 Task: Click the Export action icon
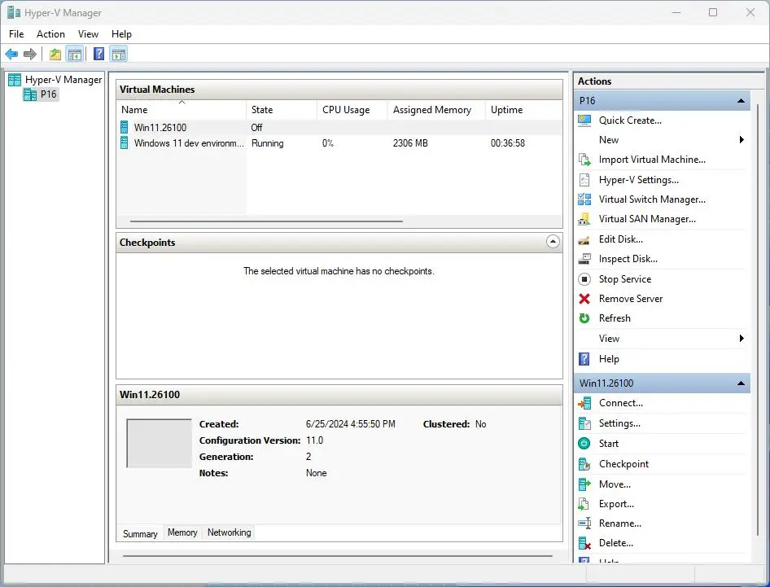[x=584, y=504]
